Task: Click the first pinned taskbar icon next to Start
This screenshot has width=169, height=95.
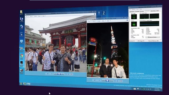Action: coord(25,84)
